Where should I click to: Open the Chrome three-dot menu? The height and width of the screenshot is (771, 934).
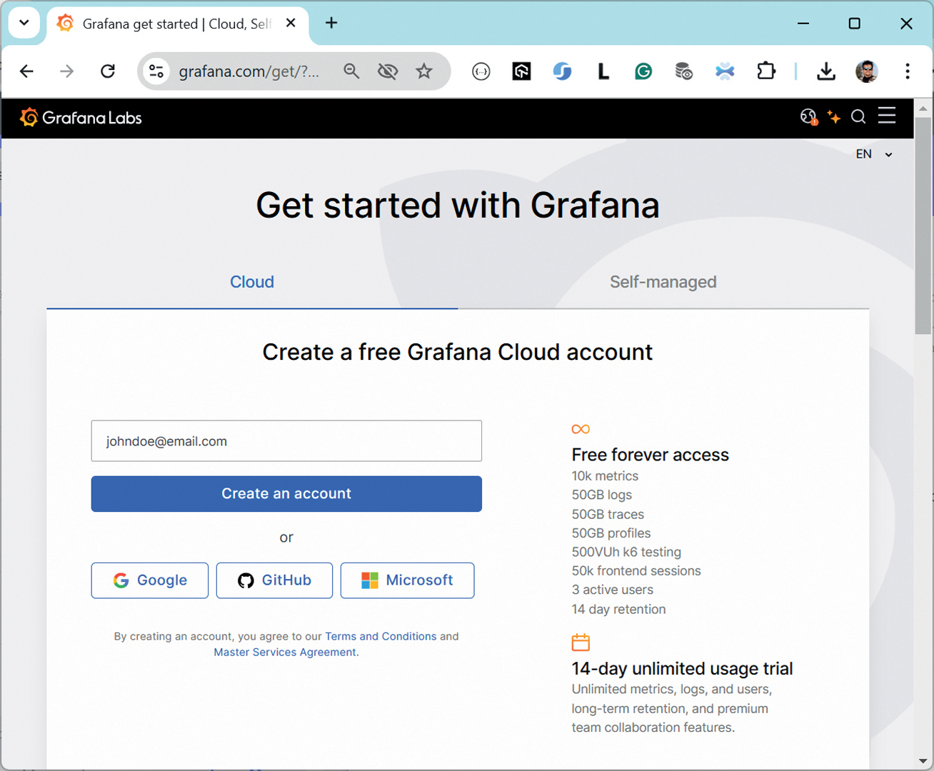(x=908, y=71)
